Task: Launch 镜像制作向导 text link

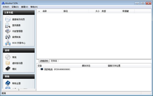Action: (x=18, y=19)
